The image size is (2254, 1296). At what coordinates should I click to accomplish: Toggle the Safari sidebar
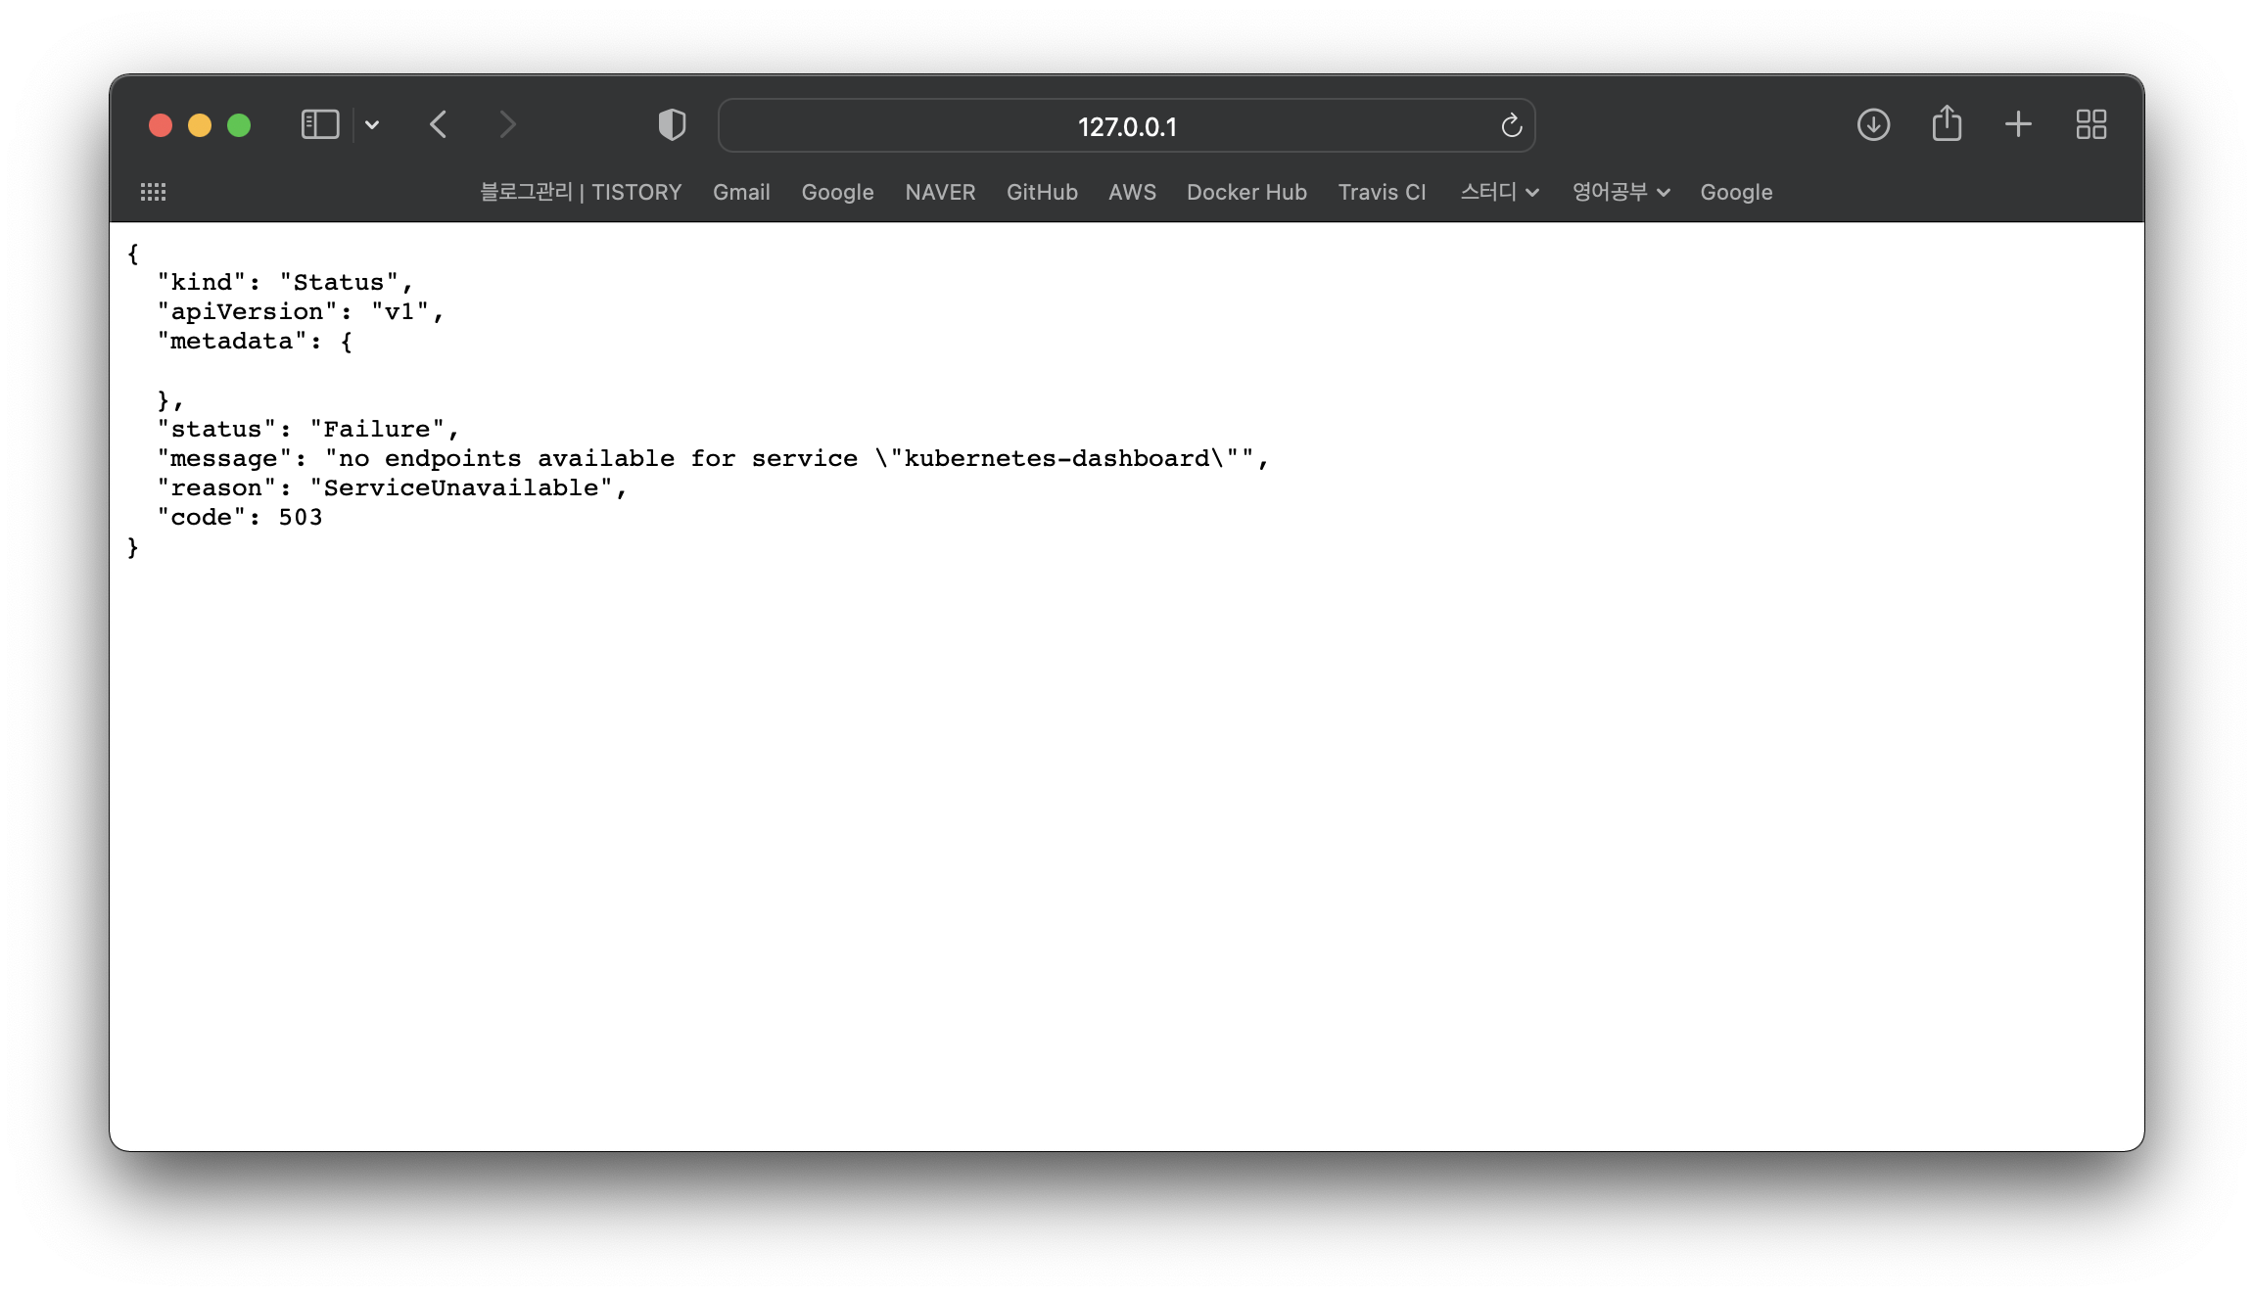point(319,124)
